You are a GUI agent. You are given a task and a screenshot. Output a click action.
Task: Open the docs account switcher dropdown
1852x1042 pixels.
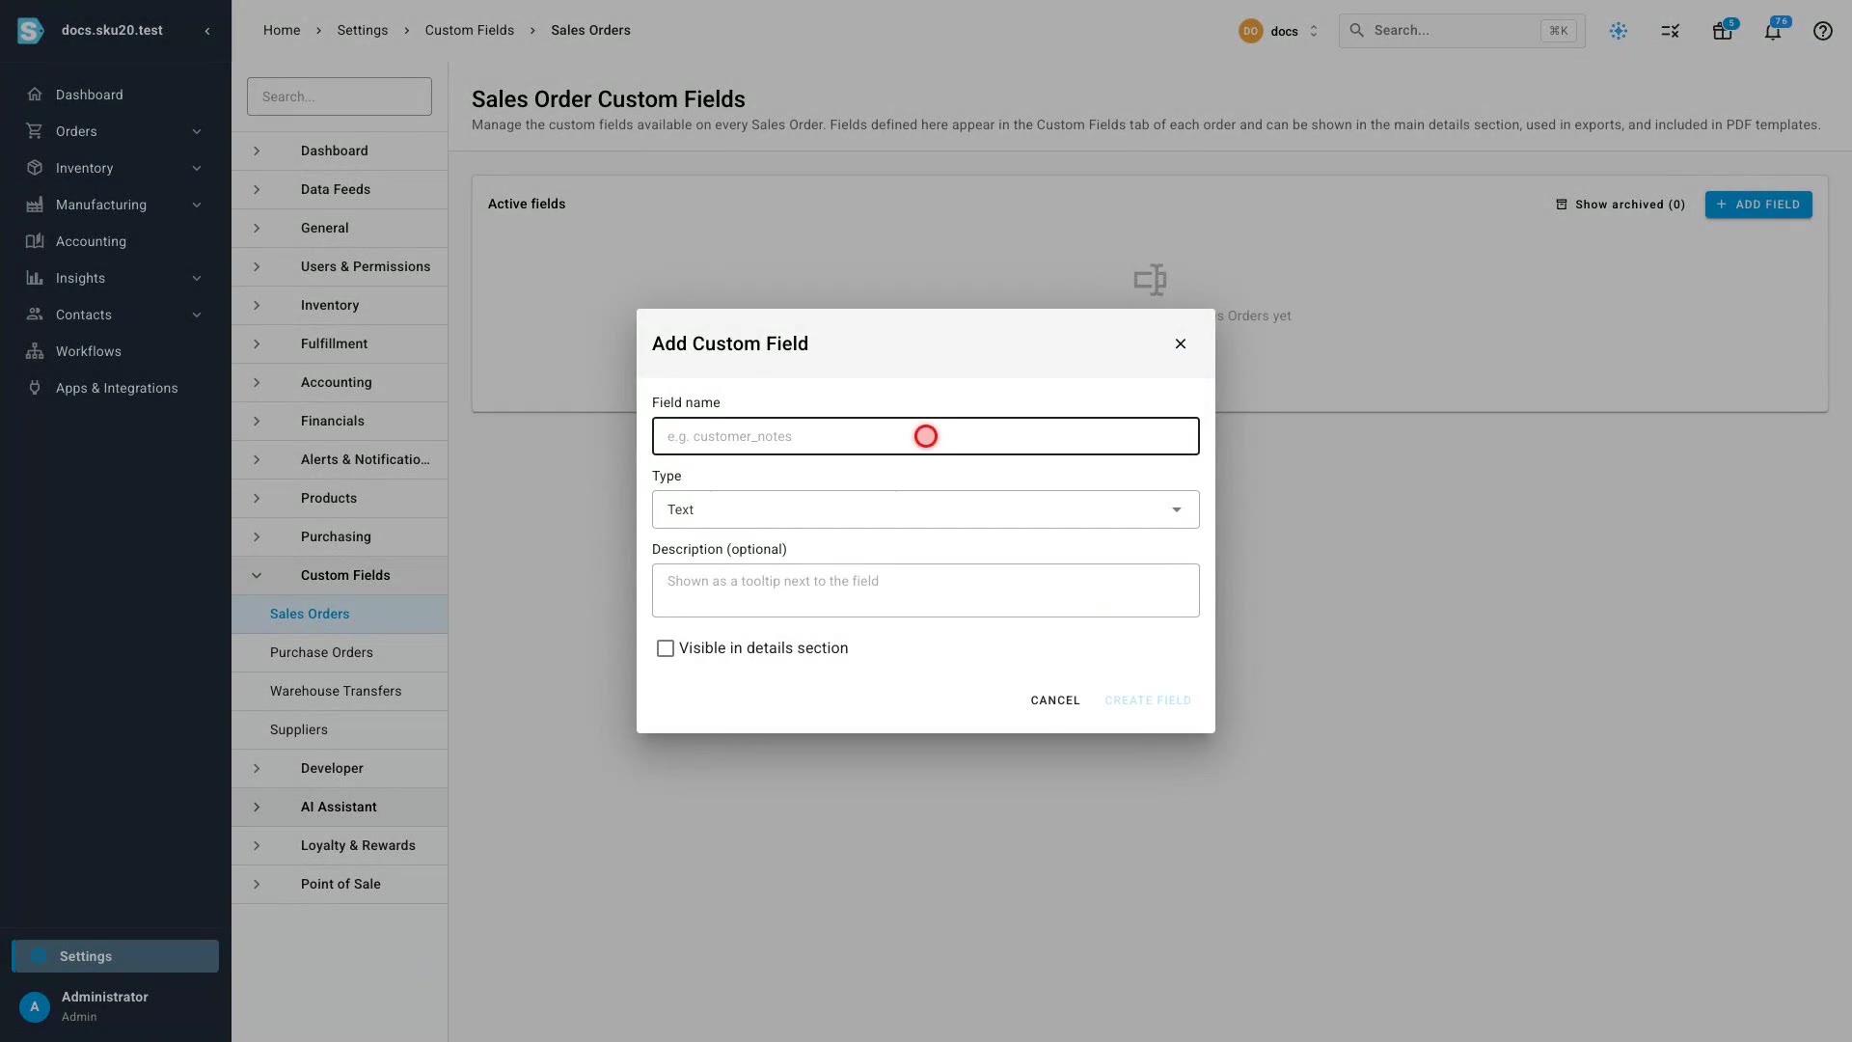(1279, 31)
